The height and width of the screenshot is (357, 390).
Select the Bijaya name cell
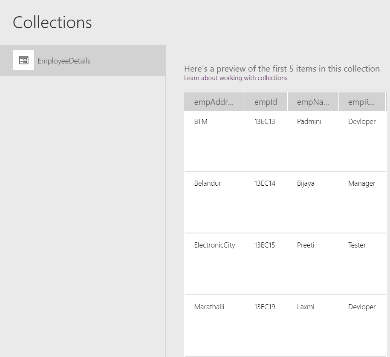point(306,183)
